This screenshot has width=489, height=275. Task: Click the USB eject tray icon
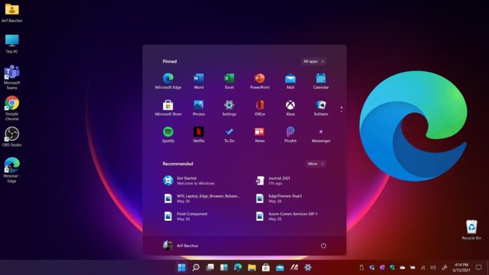(362, 267)
